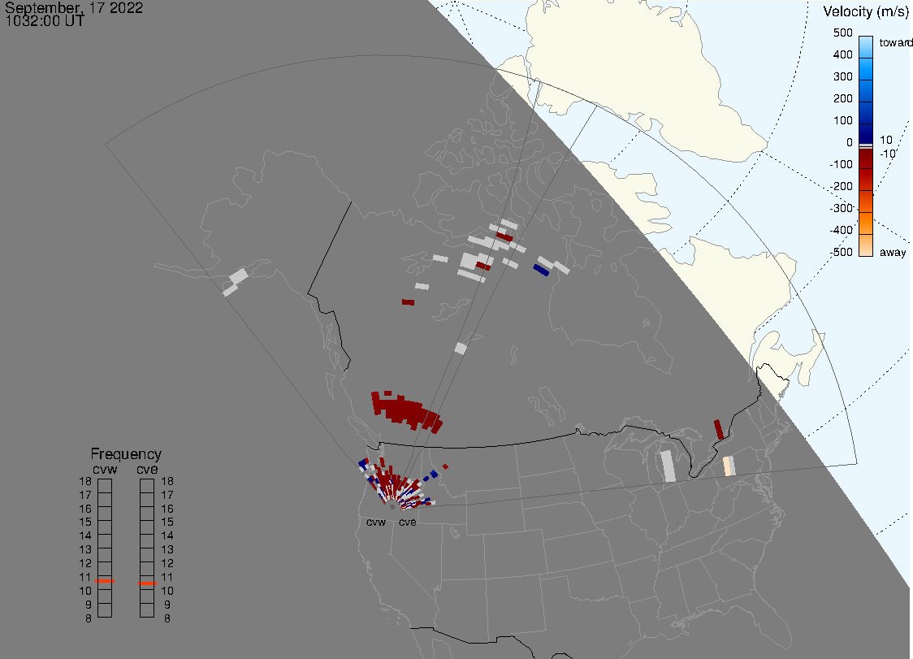Click the cve column header in Frequency legend
Screen dimensions: 913x659
click(147, 469)
